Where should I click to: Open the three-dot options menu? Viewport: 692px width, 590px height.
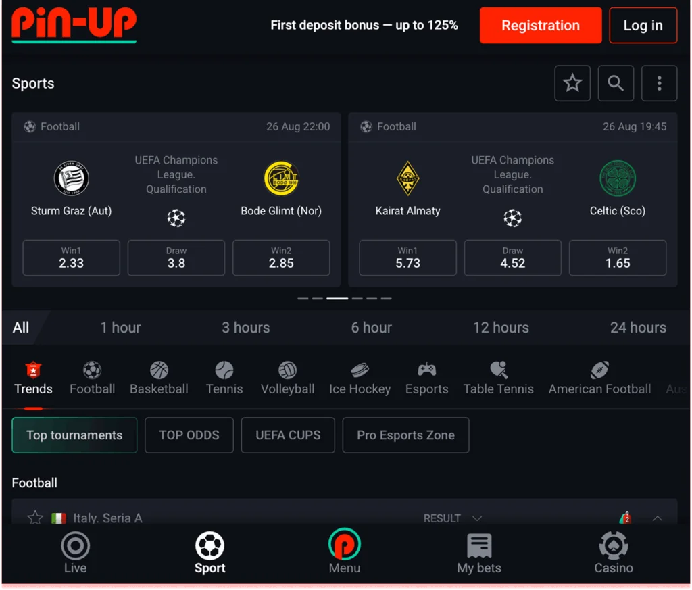tap(659, 83)
